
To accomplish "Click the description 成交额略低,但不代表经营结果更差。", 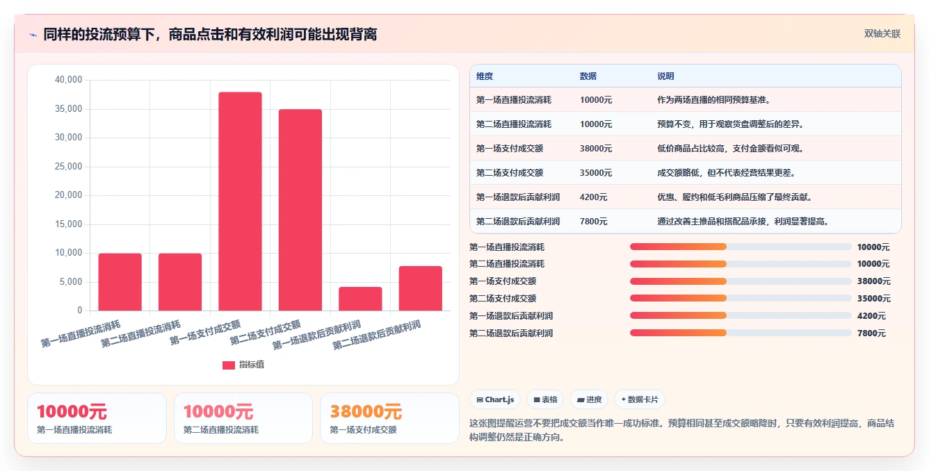I will tap(726, 173).
